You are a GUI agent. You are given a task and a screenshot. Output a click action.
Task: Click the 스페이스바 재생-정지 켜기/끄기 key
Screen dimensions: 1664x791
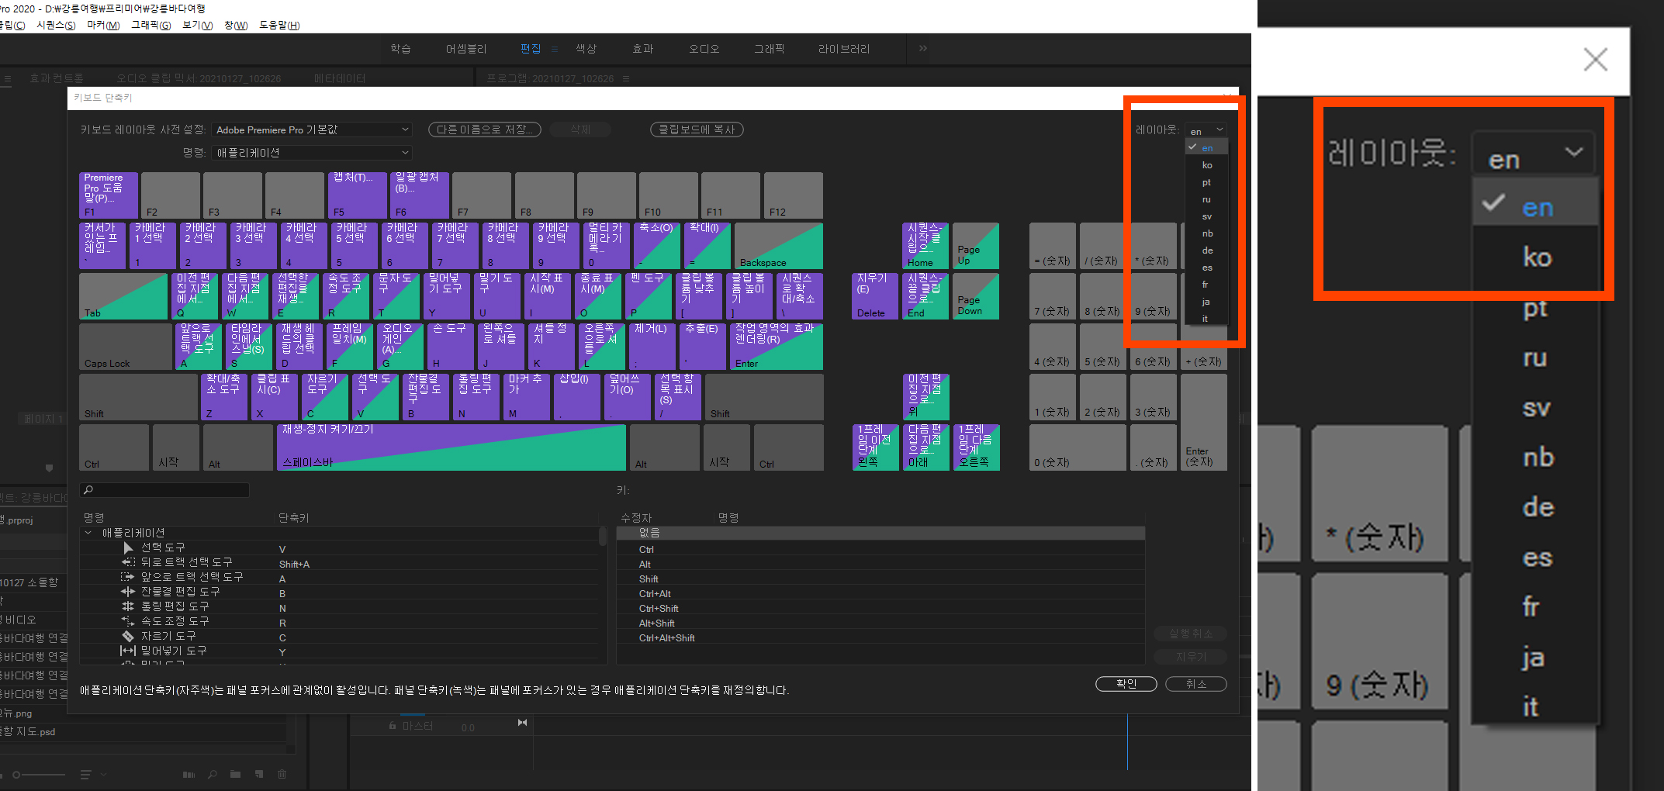[x=451, y=447]
